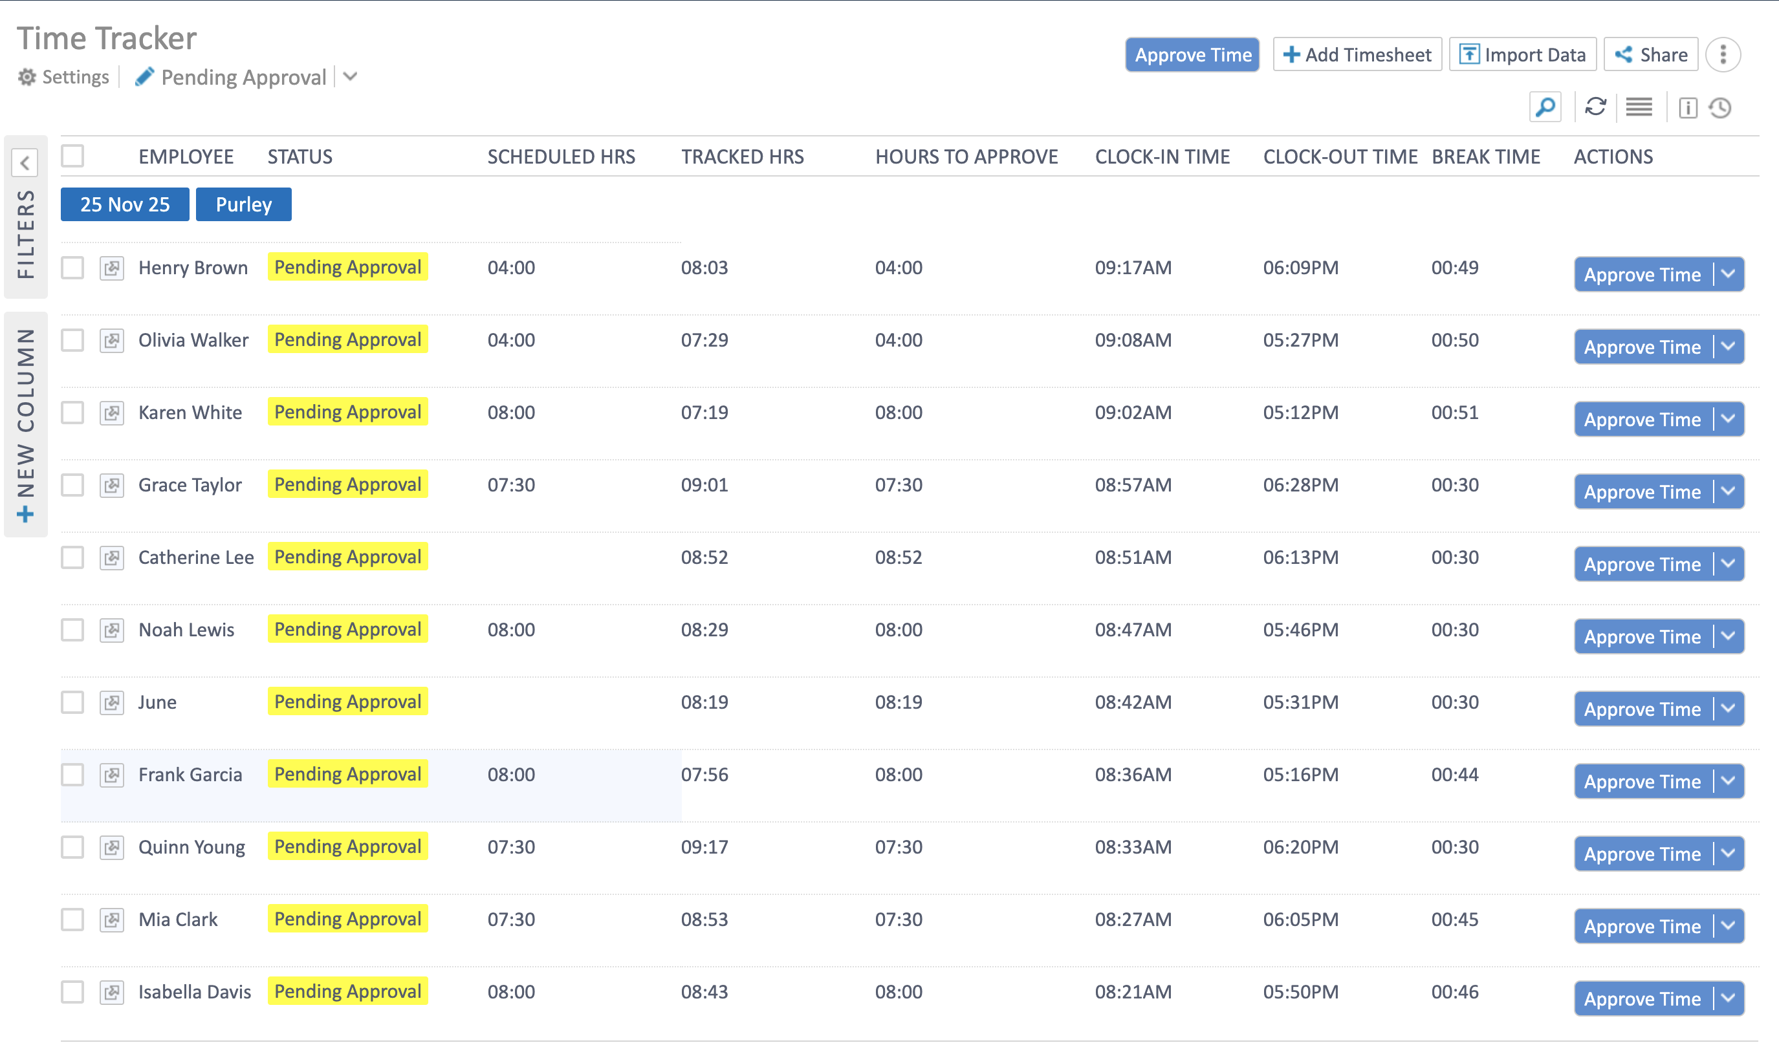Open the three-dot overflow menu
The width and height of the screenshot is (1779, 1045).
pyautogui.click(x=1724, y=54)
